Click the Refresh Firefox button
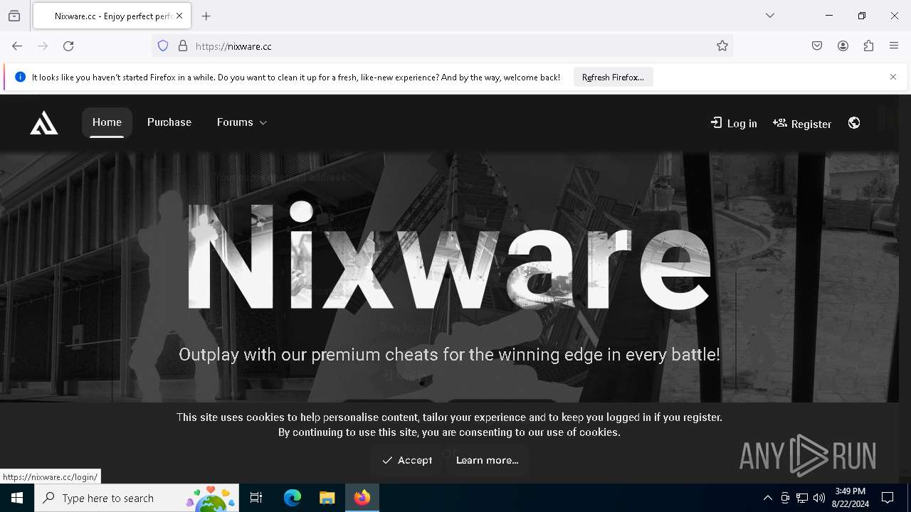Image resolution: width=911 pixels, height=512 pixels. click(x=613, y=77)
